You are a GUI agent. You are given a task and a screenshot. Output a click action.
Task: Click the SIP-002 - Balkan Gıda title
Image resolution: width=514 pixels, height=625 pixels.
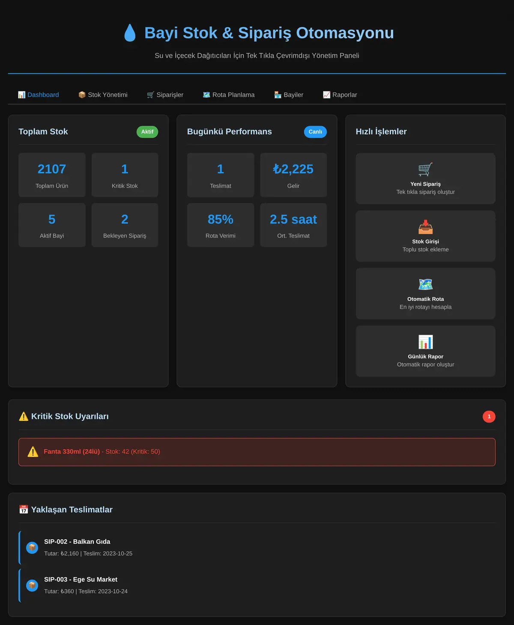pos(77,542)
